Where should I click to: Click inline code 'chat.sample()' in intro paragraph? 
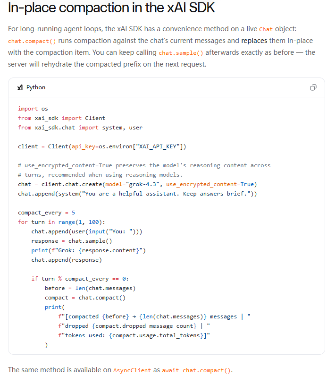181,53
